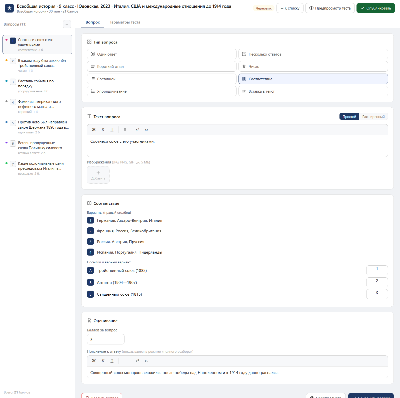
Task: Insert list in question text toolbar
Action: (125, 130)
